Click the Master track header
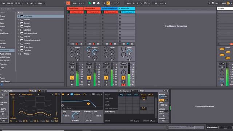233x131 pixels. click(x=225, y=9)
